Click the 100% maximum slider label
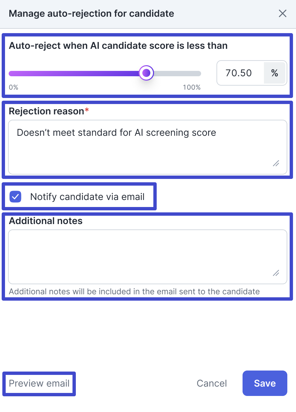This screenshot has width=296, height=412. click(191, 88)
